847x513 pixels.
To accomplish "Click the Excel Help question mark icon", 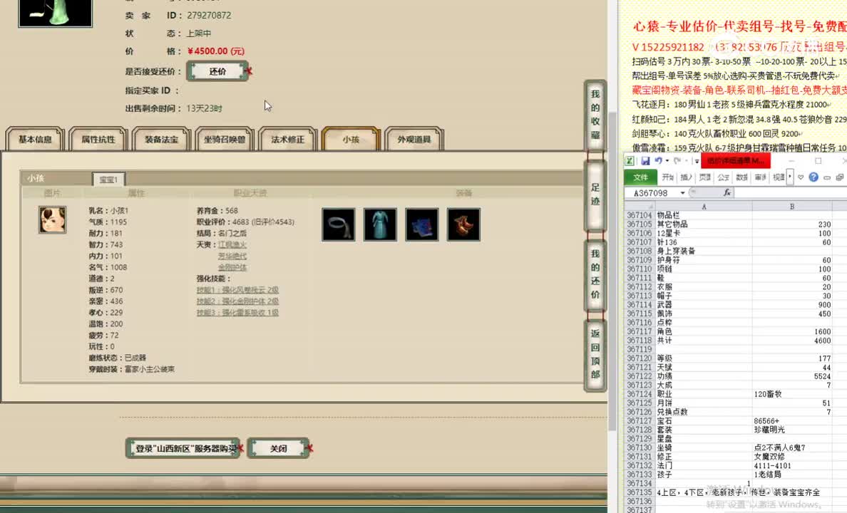I will coord(814,177).
